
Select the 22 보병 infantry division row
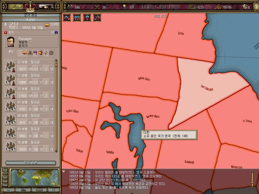click(x=29, y=65)
